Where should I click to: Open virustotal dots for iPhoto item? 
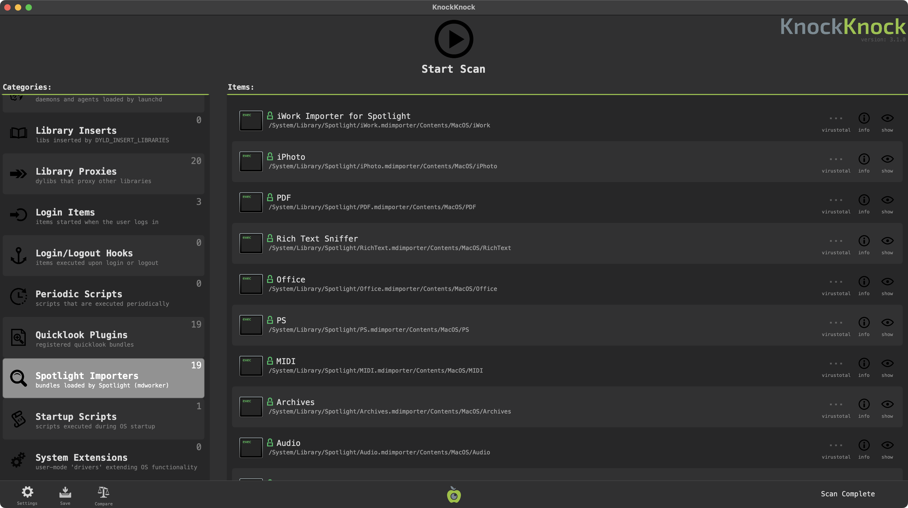(836, 159)
